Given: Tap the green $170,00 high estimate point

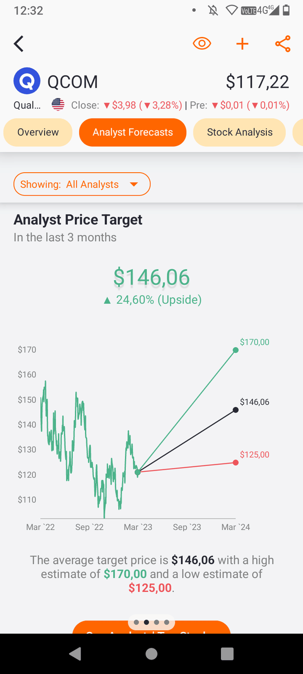Looking at the screenshot, I should [235, 350].
